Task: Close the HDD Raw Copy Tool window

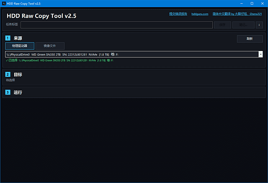Action: pos(263,3)
